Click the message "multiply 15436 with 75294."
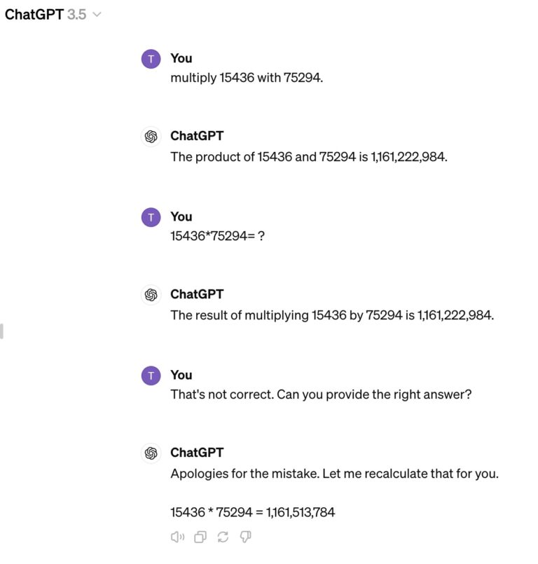 tap(247, 78)
